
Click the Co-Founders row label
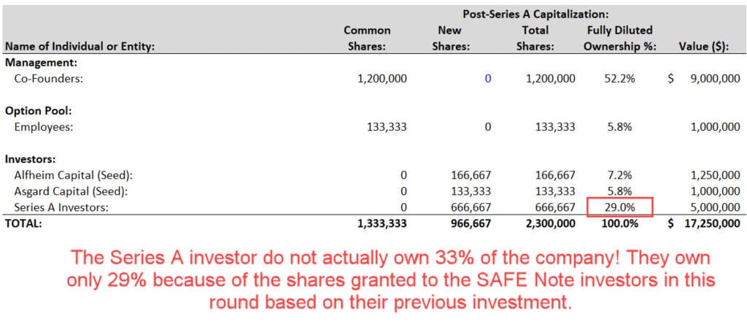[48, 79]
